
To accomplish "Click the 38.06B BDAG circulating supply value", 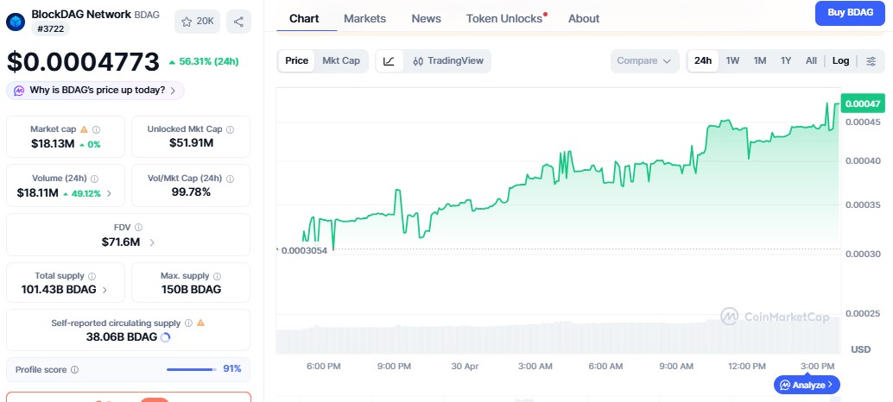I will (x=121, y=337).
